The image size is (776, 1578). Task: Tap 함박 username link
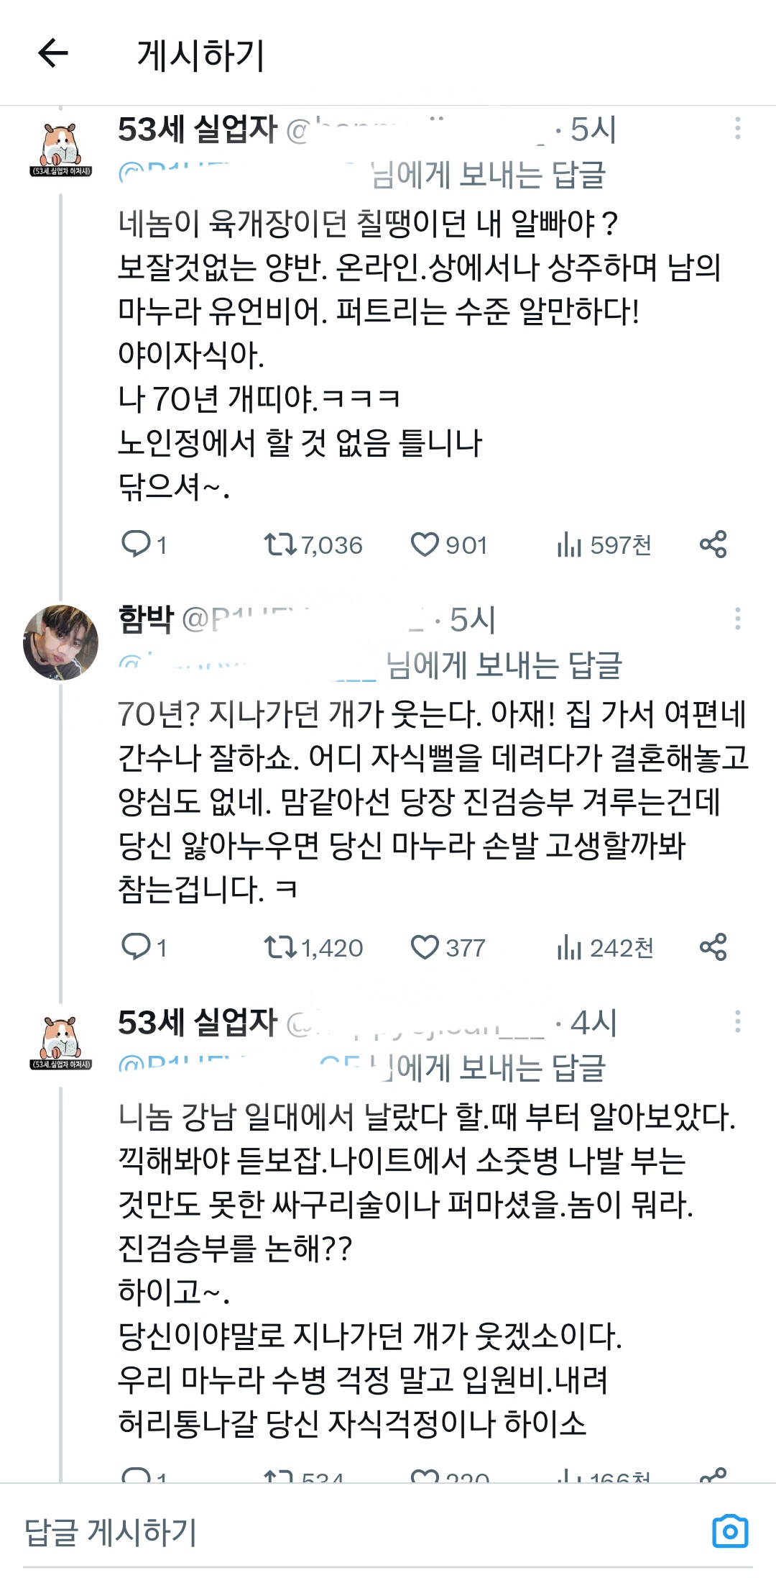[146, 619]
